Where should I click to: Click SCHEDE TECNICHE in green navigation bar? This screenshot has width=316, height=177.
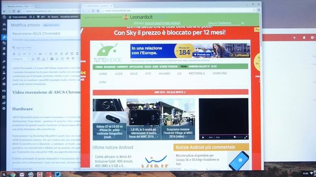coord(168,66)
